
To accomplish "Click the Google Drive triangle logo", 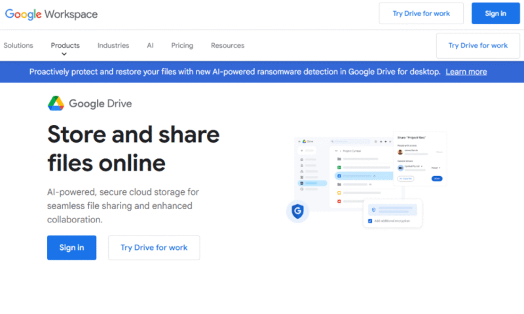I will pyautogui.click(x=56, y=103).
